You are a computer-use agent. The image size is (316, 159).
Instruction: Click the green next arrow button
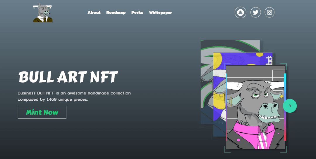[290, 106]
